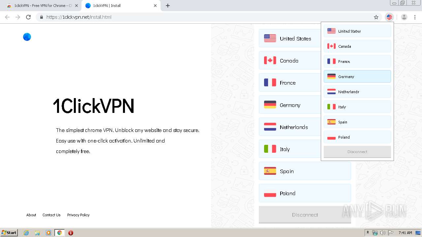
Task: Click the network tray icon
Action: pos(375,233)
